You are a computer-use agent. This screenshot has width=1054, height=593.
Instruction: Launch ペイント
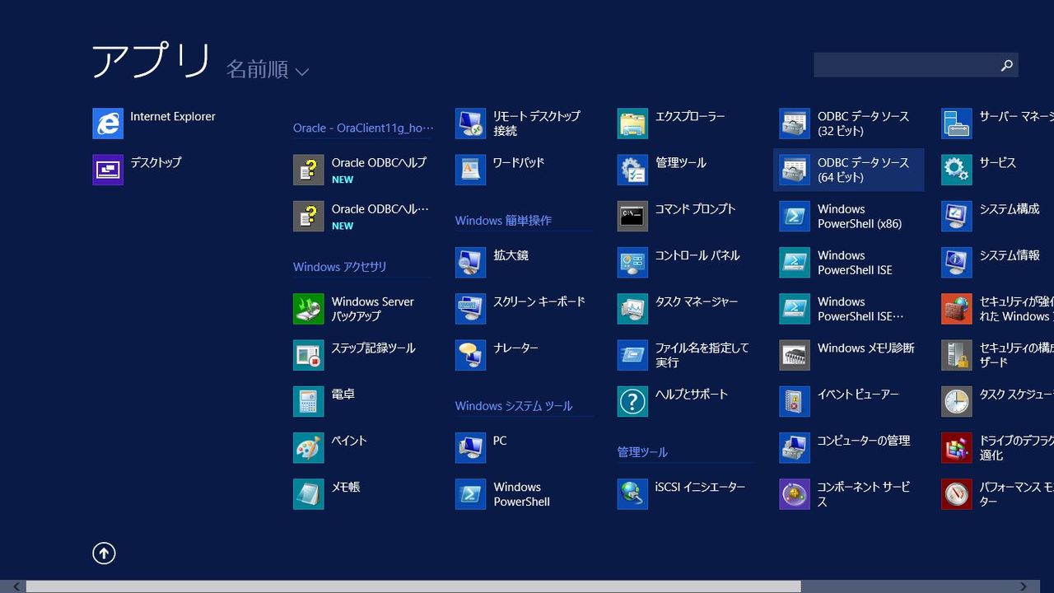point(330,447)
